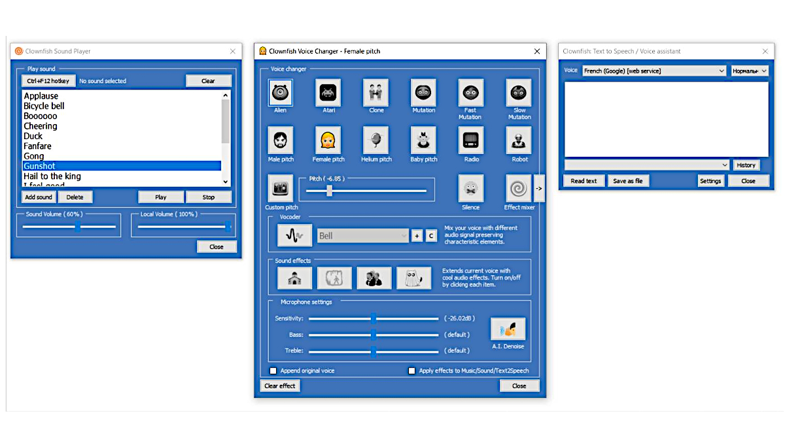Click inside the text-to-speech input area
Screen dimensions: 785x441
coord(666,119)
